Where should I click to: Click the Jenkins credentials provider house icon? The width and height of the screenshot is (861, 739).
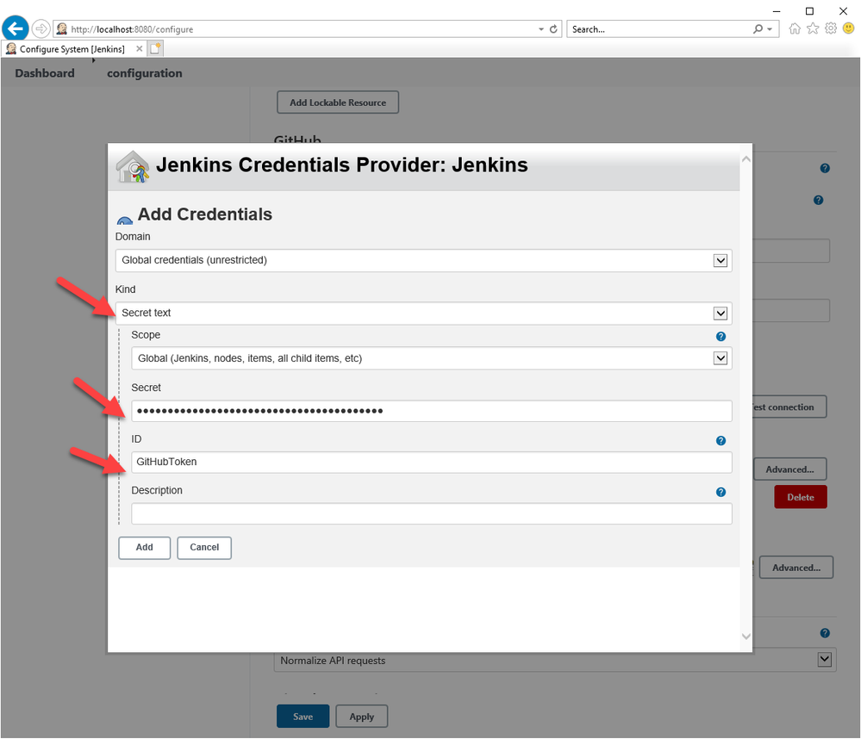click(133, 167)
